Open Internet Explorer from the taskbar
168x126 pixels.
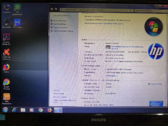(x=14, y=110)
